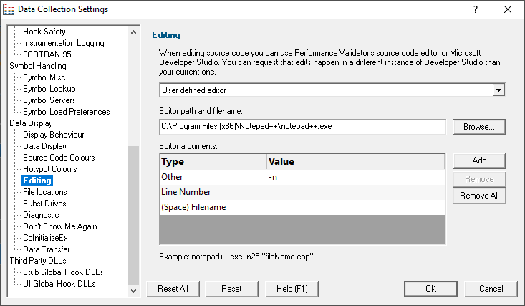Select the Line Number argument row
The height and width of the screenshot is (306, 525).
tap(303, 192)
